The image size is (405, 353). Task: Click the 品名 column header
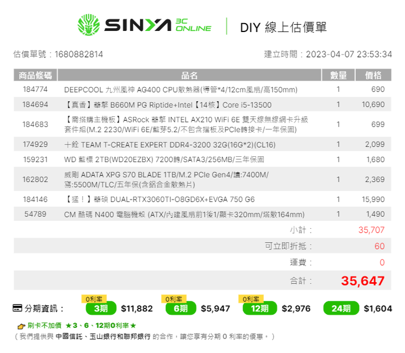pos(190,75)
